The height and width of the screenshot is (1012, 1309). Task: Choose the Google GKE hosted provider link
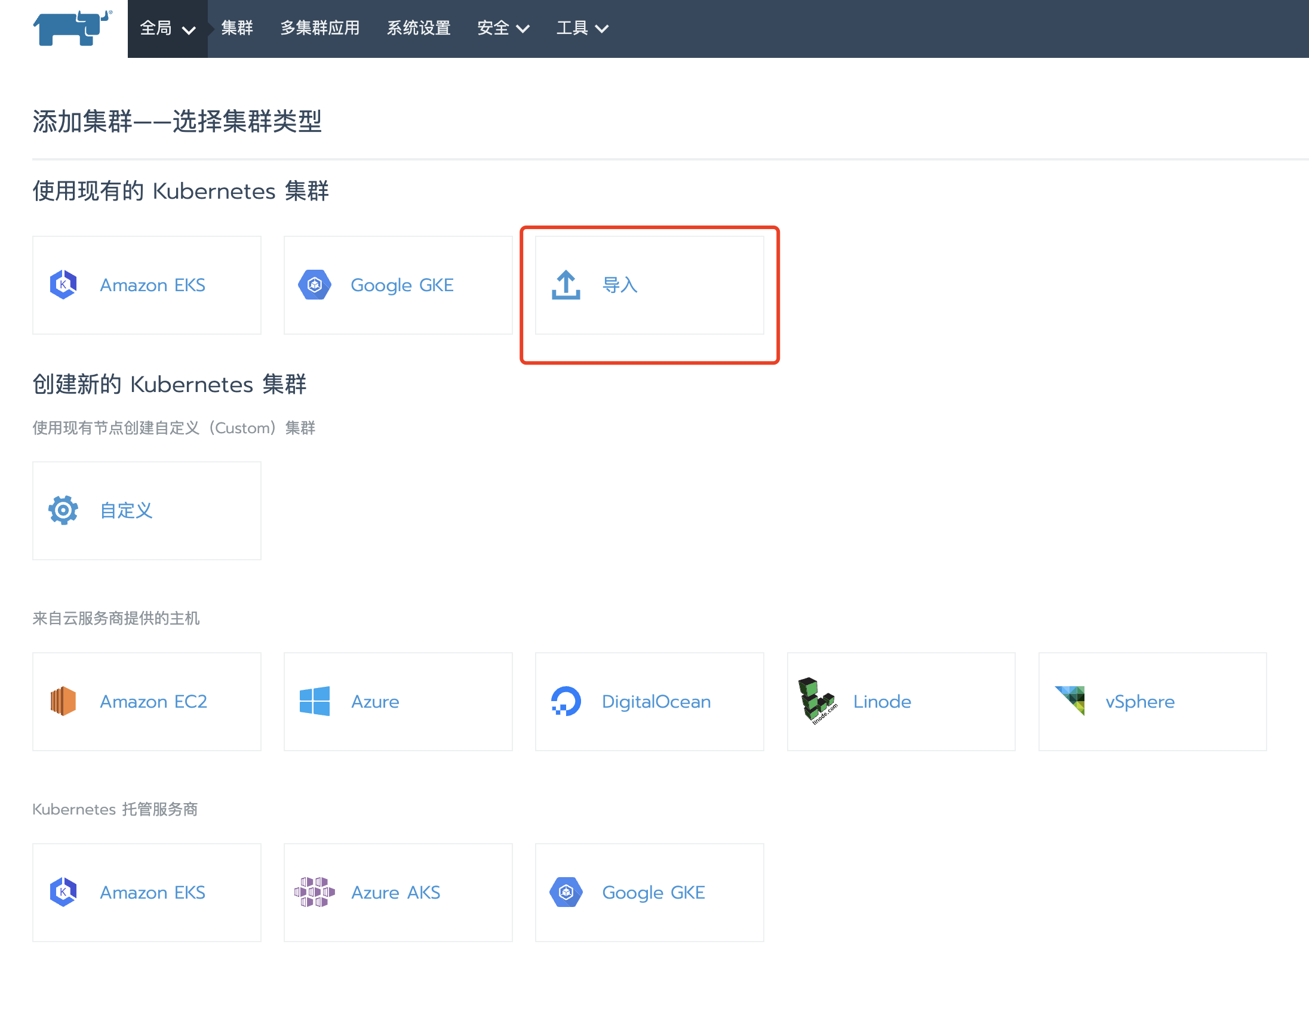coord(653,892)
